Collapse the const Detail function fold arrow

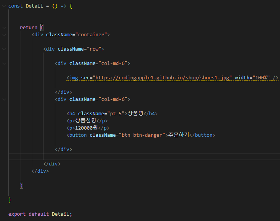pyautogui.click(x=4, y=6)
